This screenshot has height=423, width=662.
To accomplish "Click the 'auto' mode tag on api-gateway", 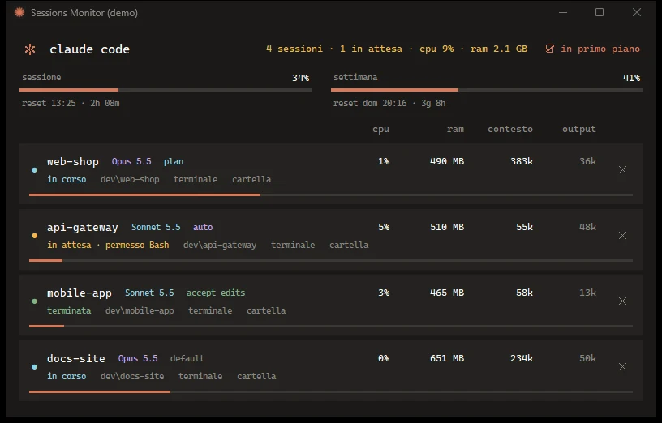I will tap(203, 228).
